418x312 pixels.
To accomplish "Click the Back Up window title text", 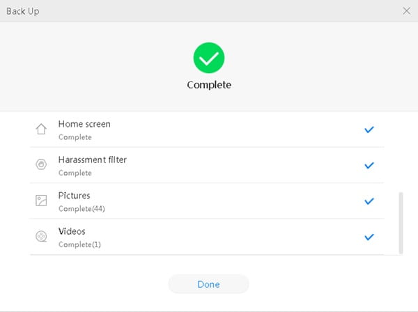I will point(22,10).
